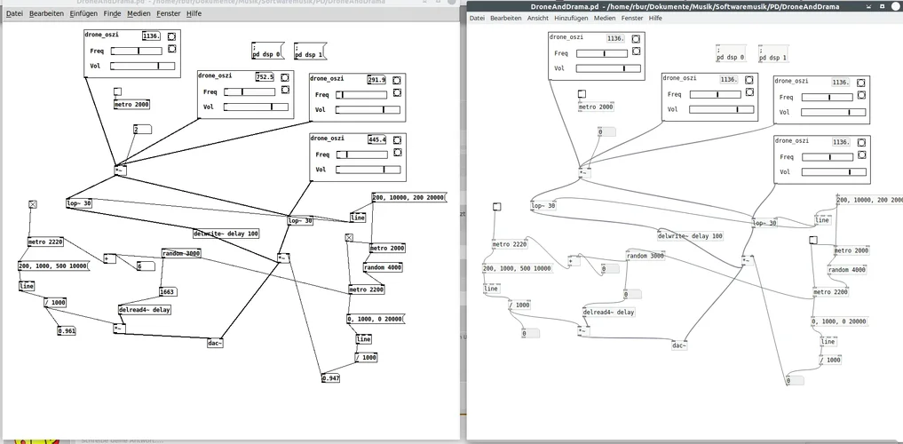
Task: Click the number box showing 1663
Action: (168, 292)
